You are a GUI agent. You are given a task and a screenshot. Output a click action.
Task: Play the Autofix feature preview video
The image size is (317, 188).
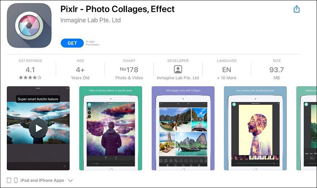(x=38, y=128)
